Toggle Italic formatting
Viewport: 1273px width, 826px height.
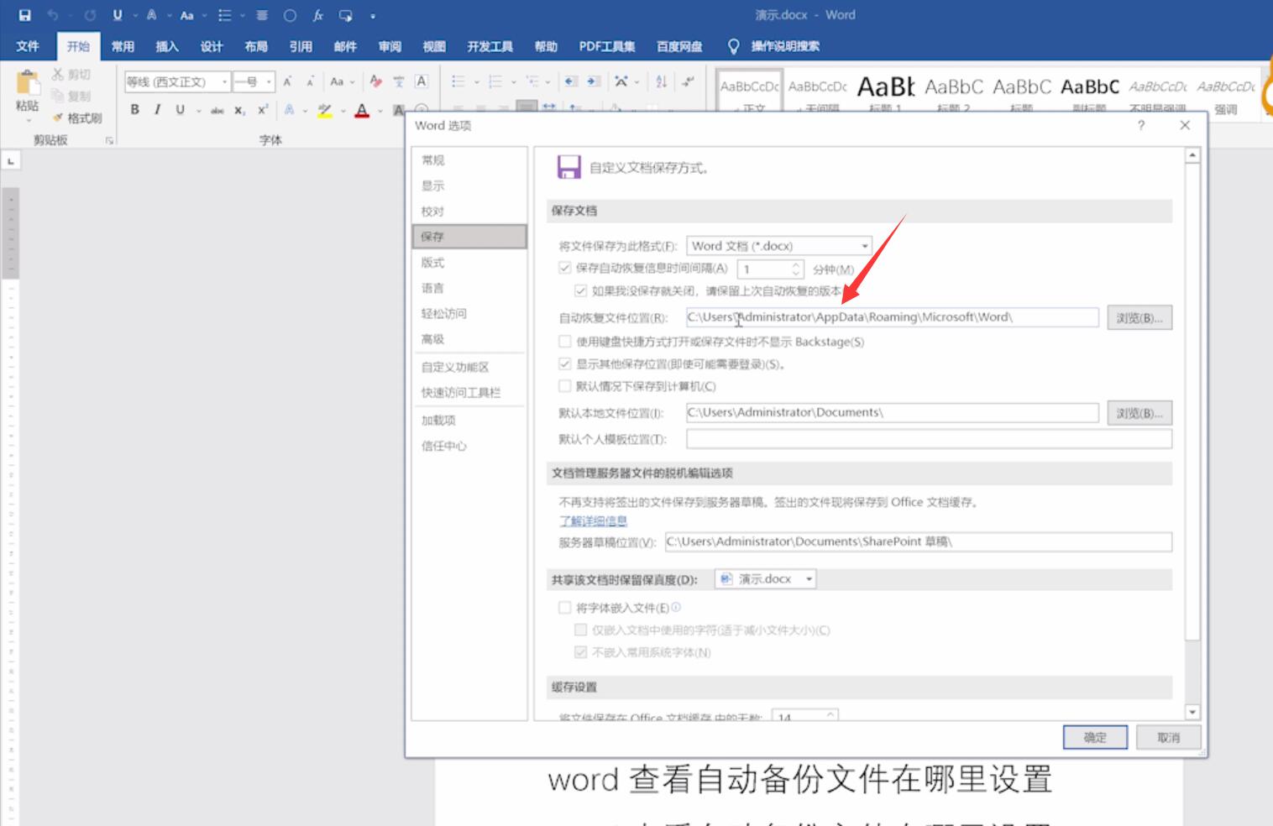(x=157, y=110)
